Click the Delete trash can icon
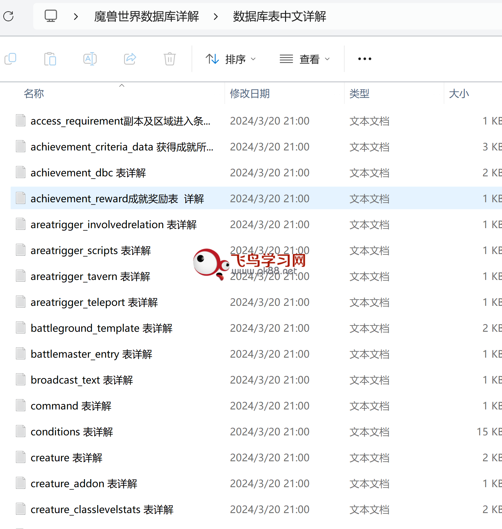The width and height of the screenshot is (502, 529). 170,59
